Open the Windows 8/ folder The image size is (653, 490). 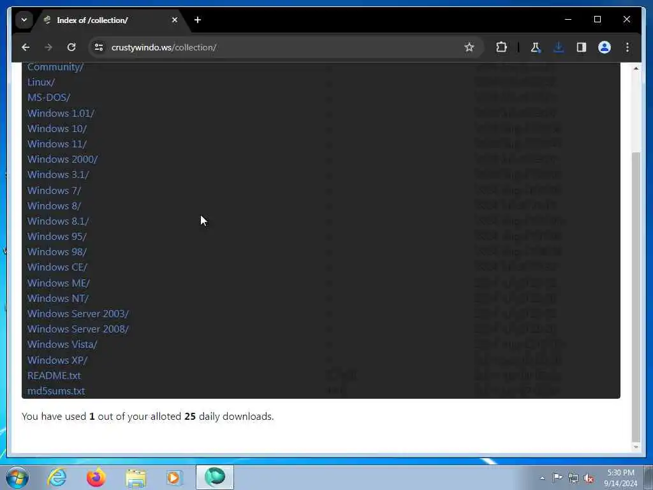pyautogui.click(x=54, y=206)
